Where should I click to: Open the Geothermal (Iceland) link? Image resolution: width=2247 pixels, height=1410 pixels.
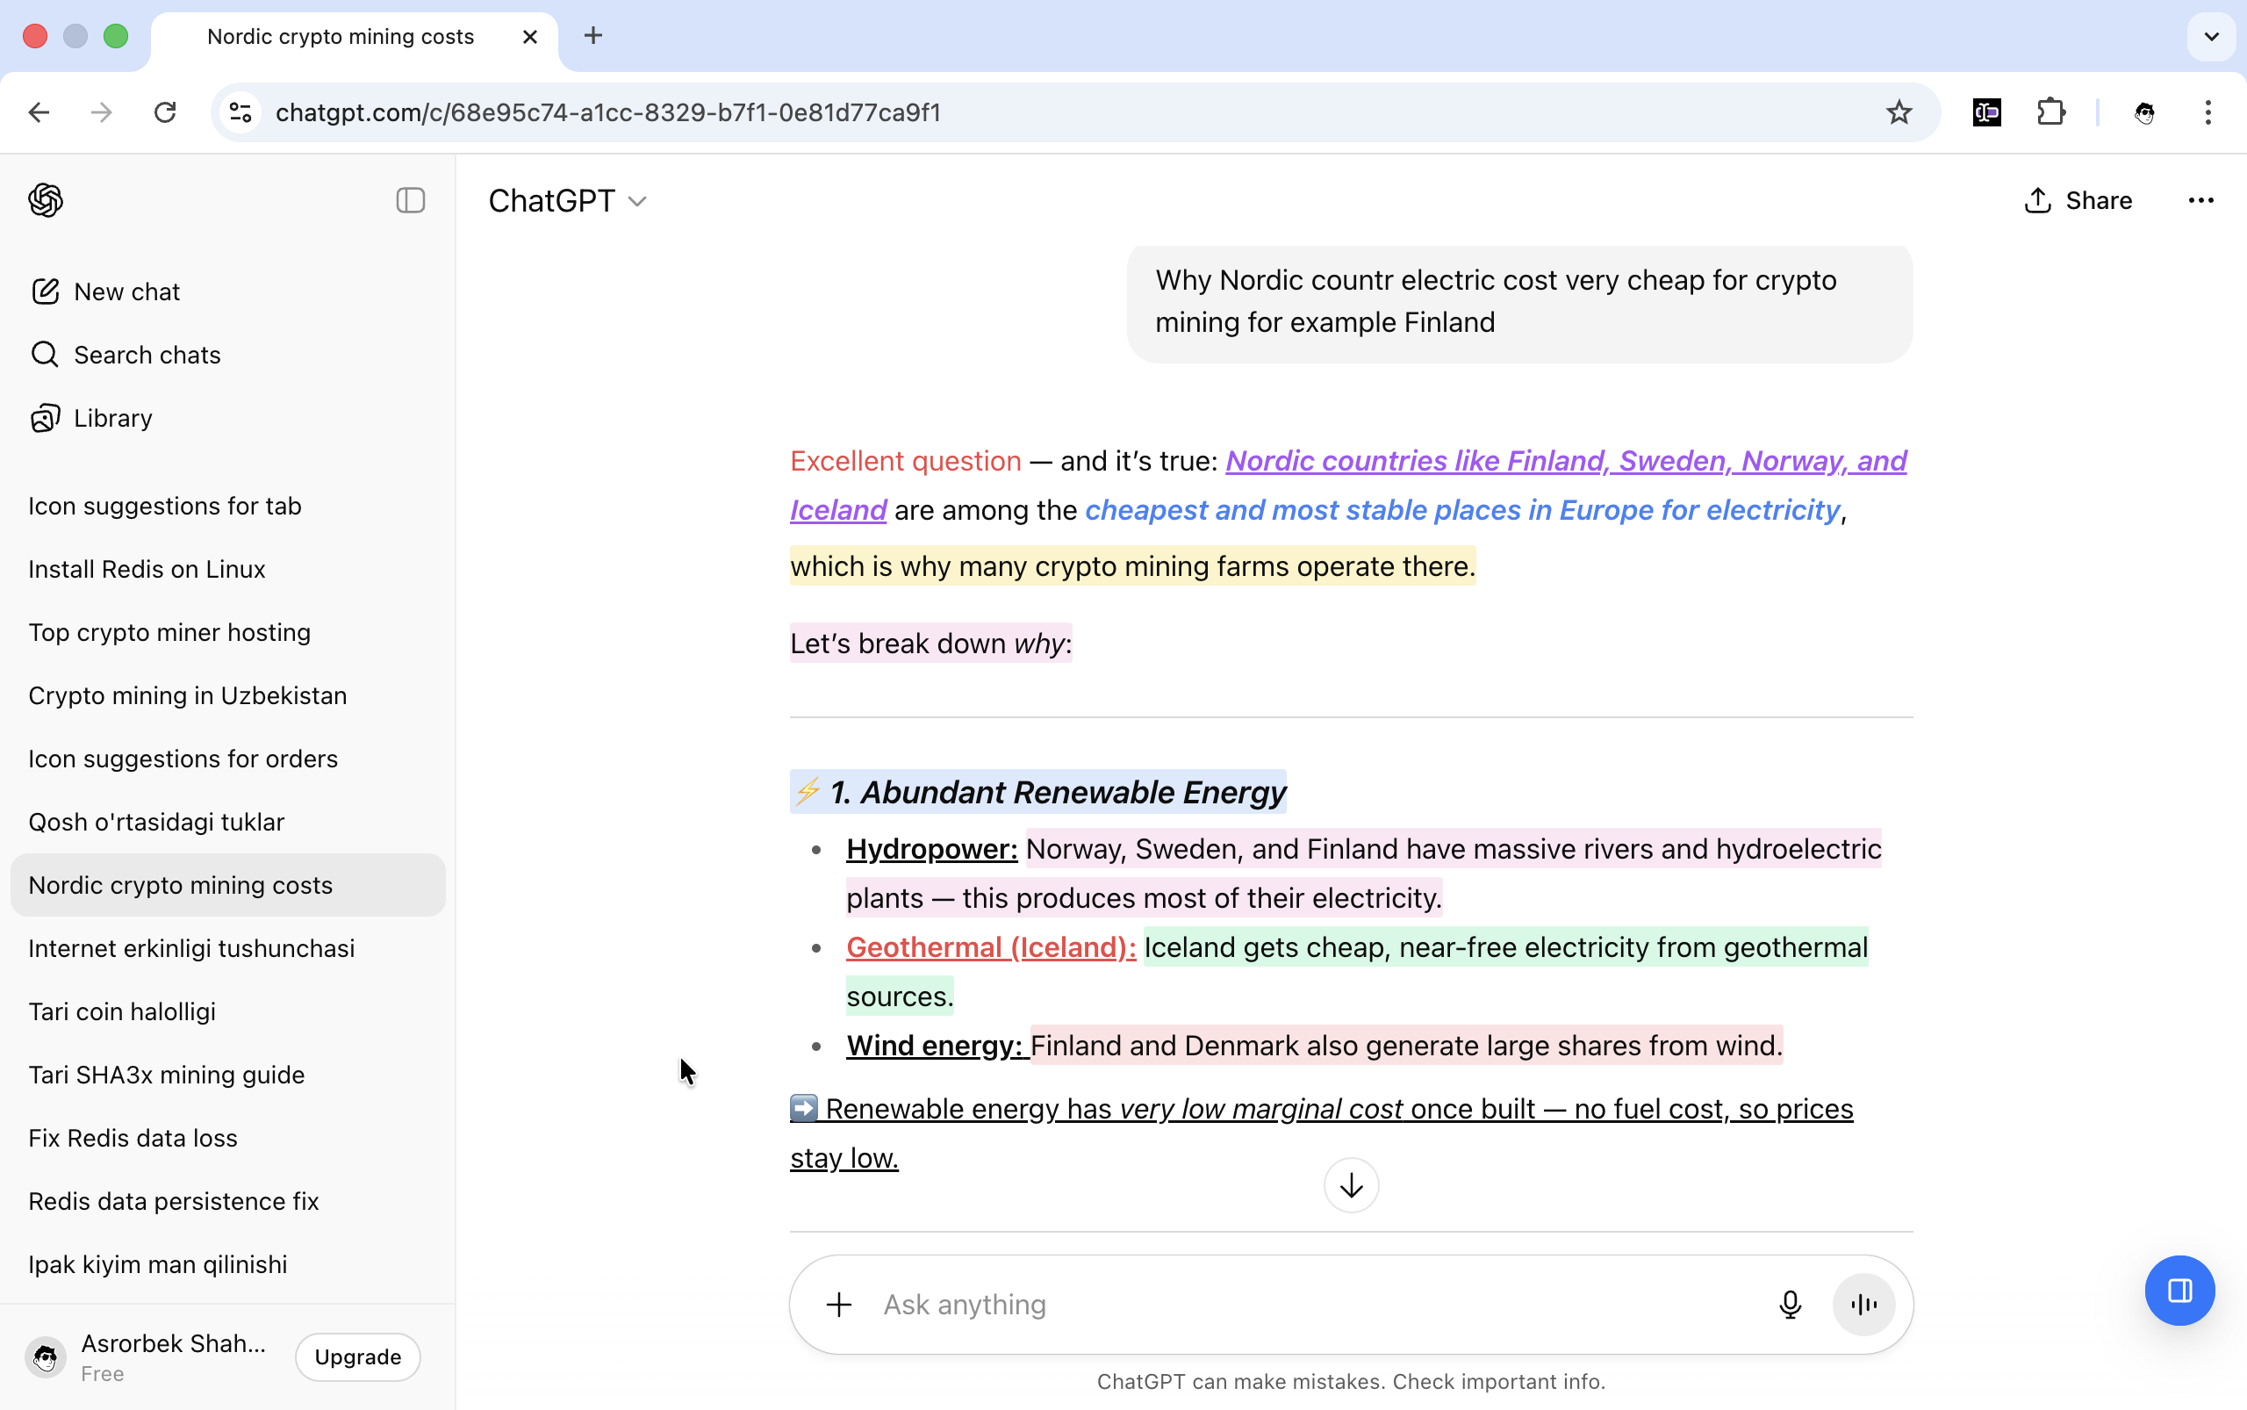990,946
